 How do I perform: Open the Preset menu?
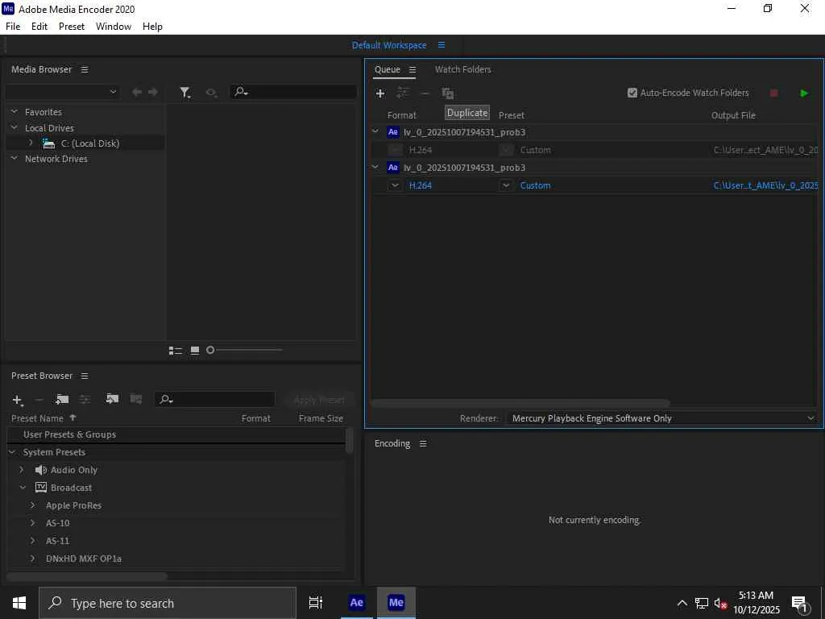click(72, 27)
